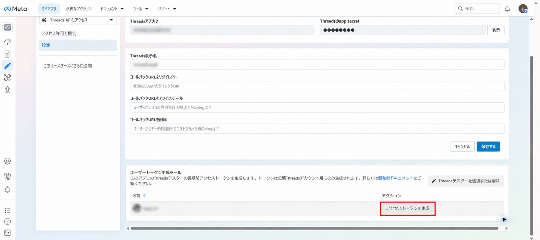
Task: Open 必要なアクション in the top menu
Action: [78, 9]
